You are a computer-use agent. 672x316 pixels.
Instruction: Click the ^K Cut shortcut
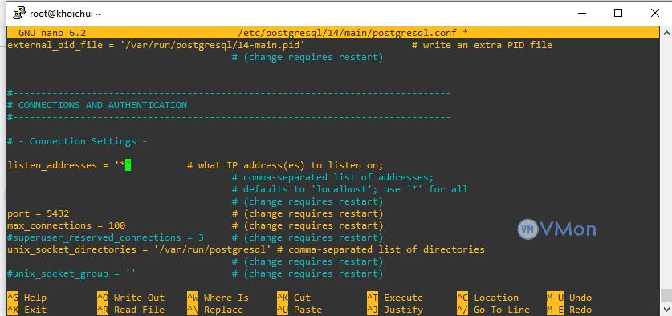[x=294, y=298]
